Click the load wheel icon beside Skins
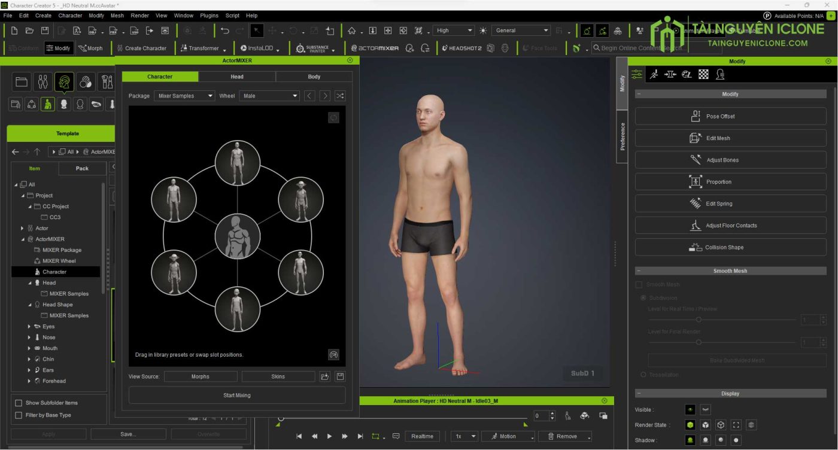The image size is (838, 450). (324, 376)
